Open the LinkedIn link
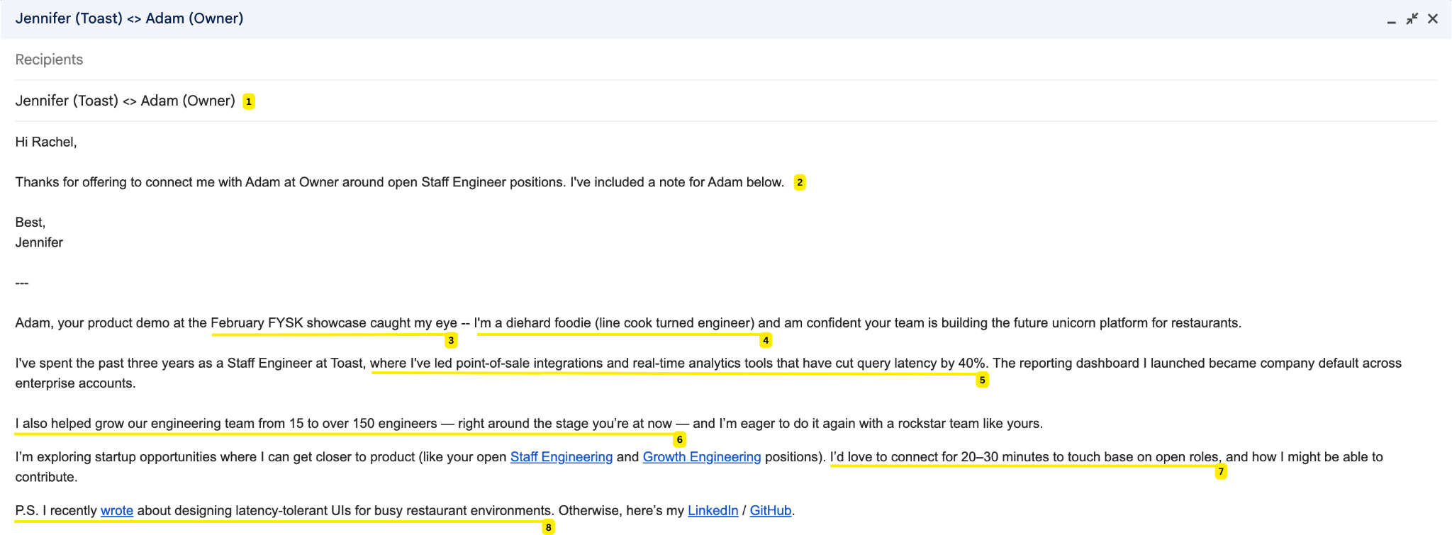The height and width of the screenshot is (535, 1452). click(x=713, y=511)
